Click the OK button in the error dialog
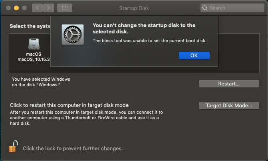 [194, 55]
